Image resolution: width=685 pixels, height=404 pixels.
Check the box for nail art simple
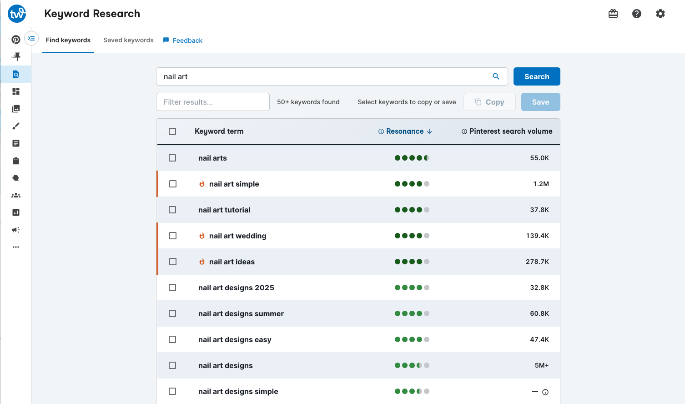(x=173, y=184)
